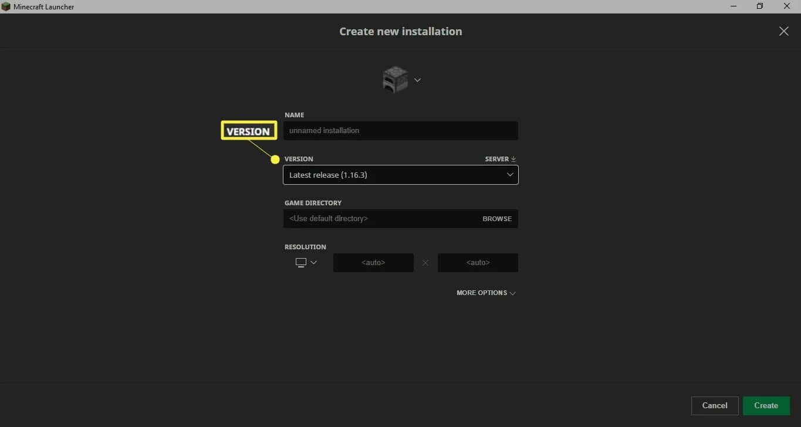Screen dimensions: 801x427
Task: Create the new installation
Action: coord(766,405)
